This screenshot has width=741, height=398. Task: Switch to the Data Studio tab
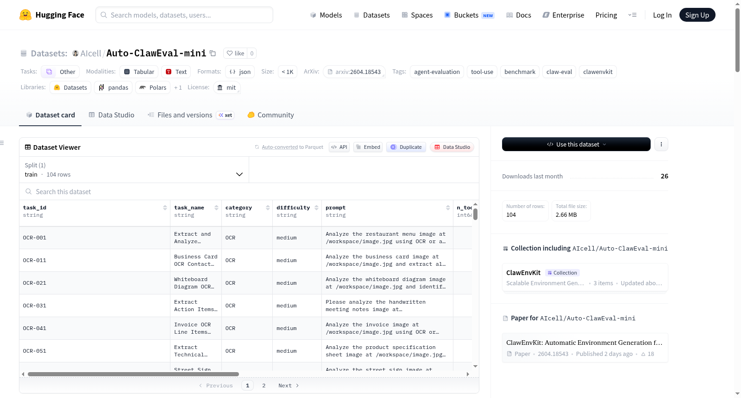[112, 115]
